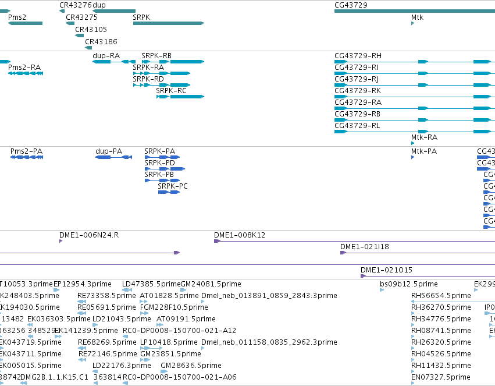Select transcript dup-RA
The height and width of the screenshot is (386, 495).
[x=114, y=62]
